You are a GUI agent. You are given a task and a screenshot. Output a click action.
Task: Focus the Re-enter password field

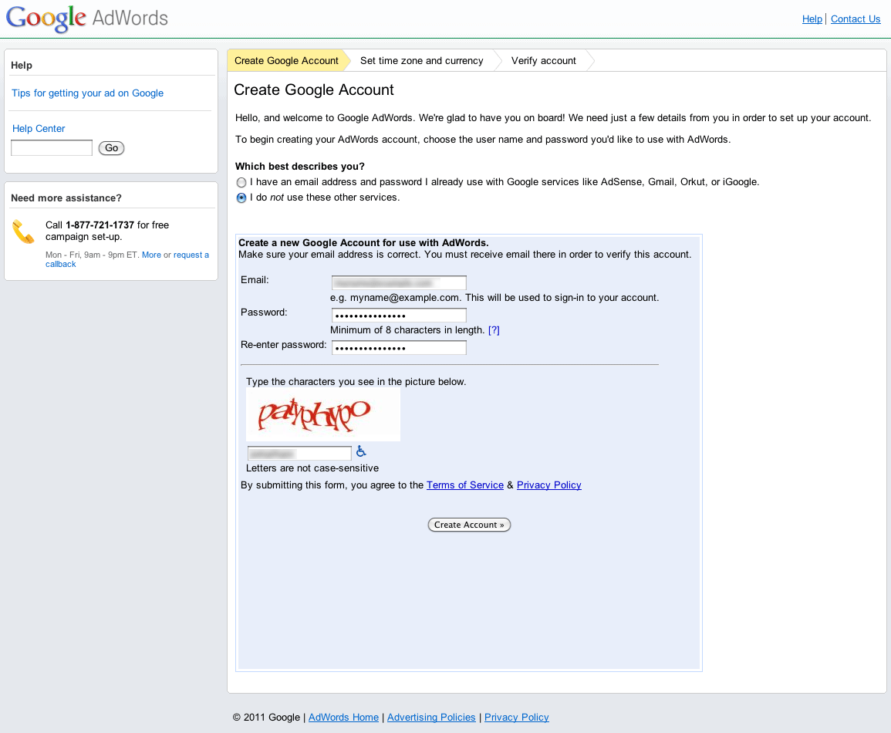(x=399, y=348)
